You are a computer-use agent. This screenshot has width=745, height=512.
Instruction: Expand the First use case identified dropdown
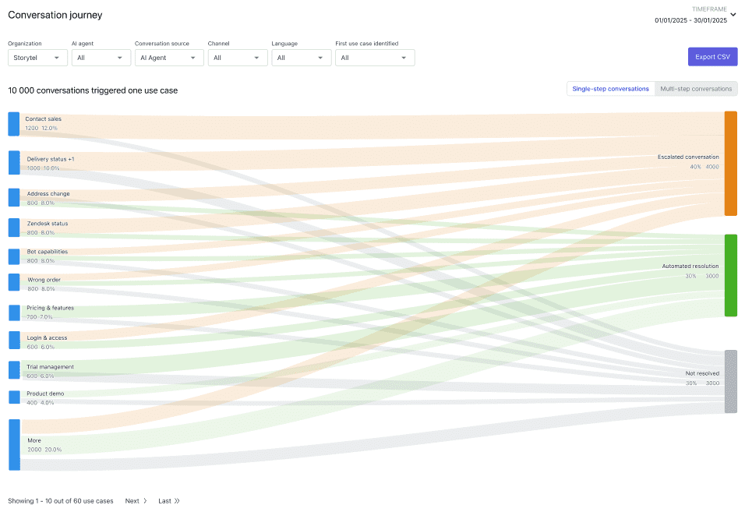375,58
